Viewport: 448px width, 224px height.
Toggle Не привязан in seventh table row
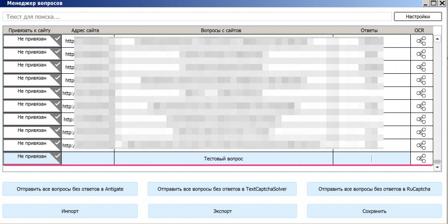pos(32,119)
